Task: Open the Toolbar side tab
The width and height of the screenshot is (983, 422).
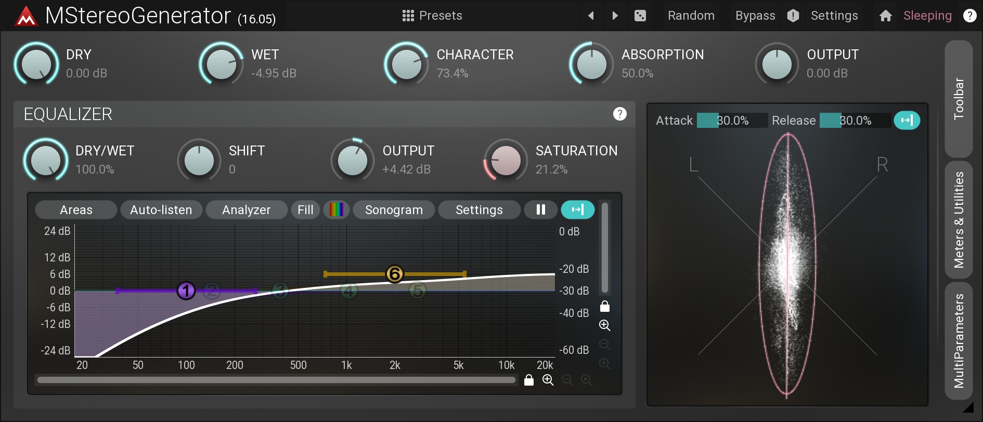Action: pyautogui.click(x=959, y=99)
